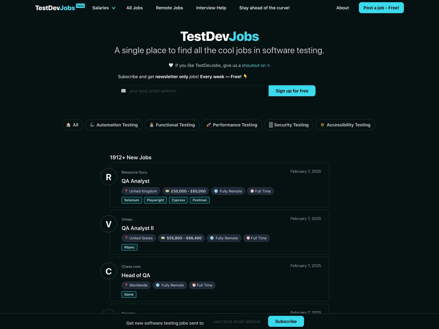Click Vimeo 'V' company avatar
Image resolution: width=439 pixels, height=329 pixels.
[109, 224]
